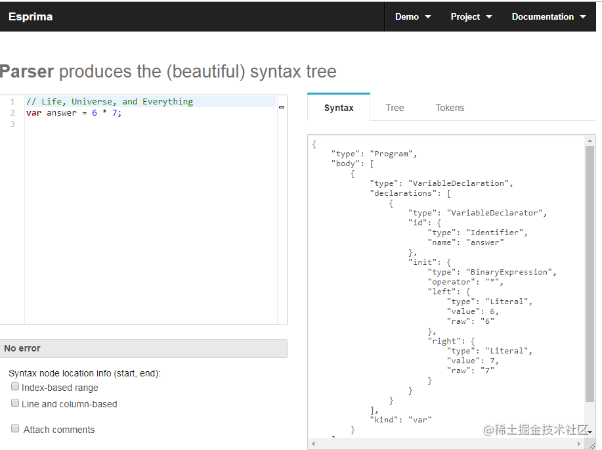
Task: Click the vertical scrollbar thumb of the syntax output
Action: point(590,274)
